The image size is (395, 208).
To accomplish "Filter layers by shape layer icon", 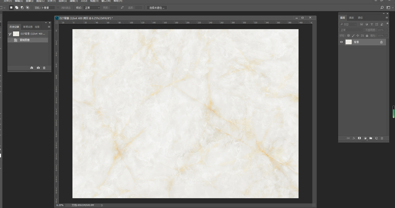I will [377, 25].
